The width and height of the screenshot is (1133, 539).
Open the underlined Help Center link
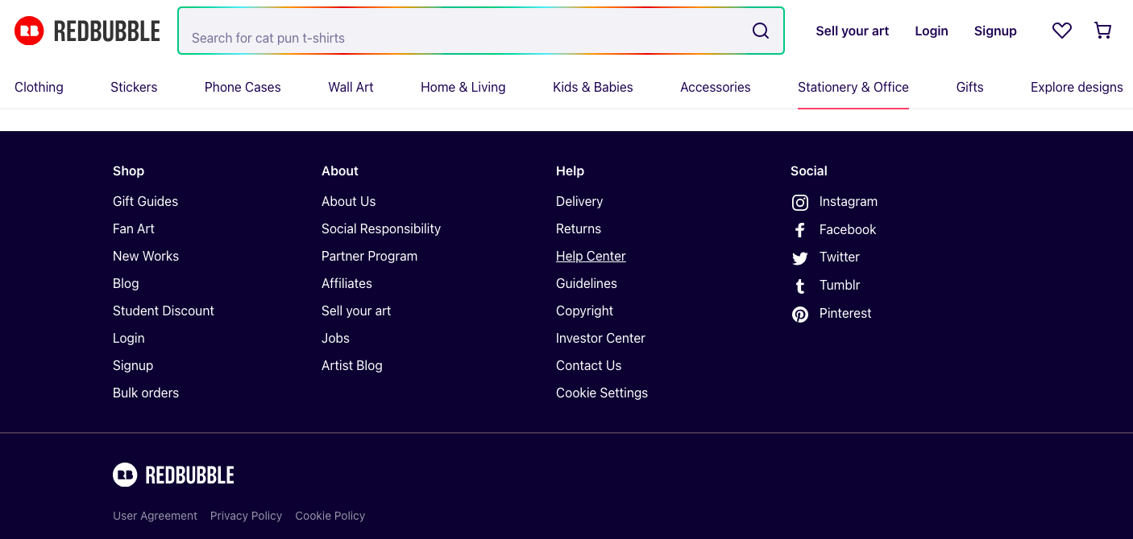[x=591, y=256]
